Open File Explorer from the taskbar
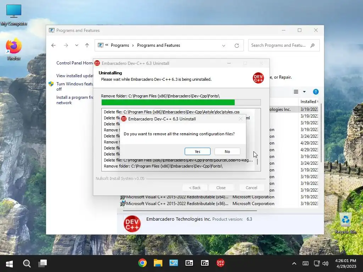Viewport: 363px width, 272px height. point(158,263)
